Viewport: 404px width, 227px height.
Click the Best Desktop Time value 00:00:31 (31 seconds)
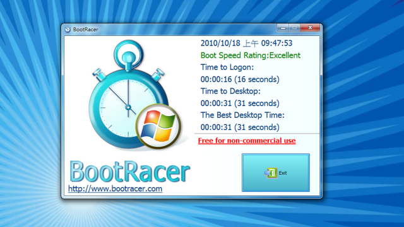pyautogui.click(x=240, y=127)
